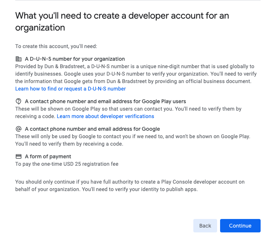Click the 'To create this account, you'll need:' text
Screen dimensions: 274x235
56,46
